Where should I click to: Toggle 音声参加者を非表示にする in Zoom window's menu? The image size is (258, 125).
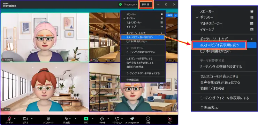(x=140, y=63)
